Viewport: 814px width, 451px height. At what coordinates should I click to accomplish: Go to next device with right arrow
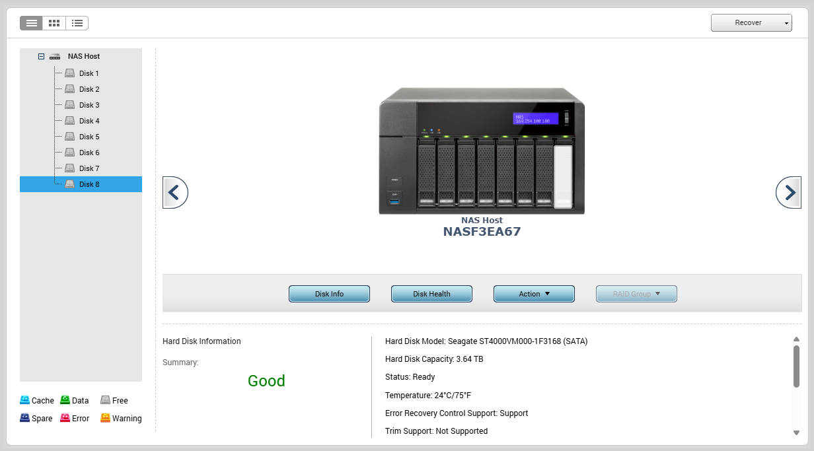click(788, 193)
